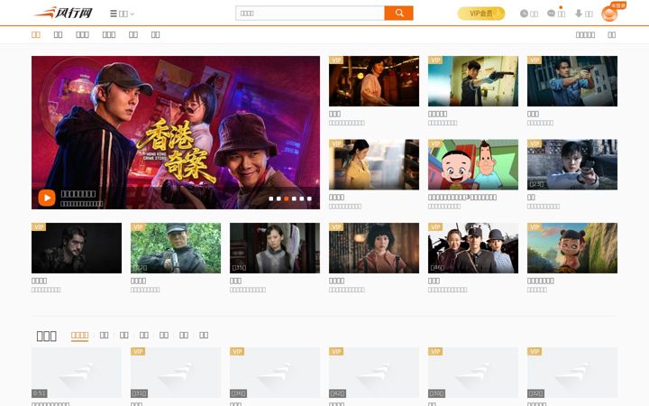Open the bearded man dark portrait thumbnail

coord(77,248)
